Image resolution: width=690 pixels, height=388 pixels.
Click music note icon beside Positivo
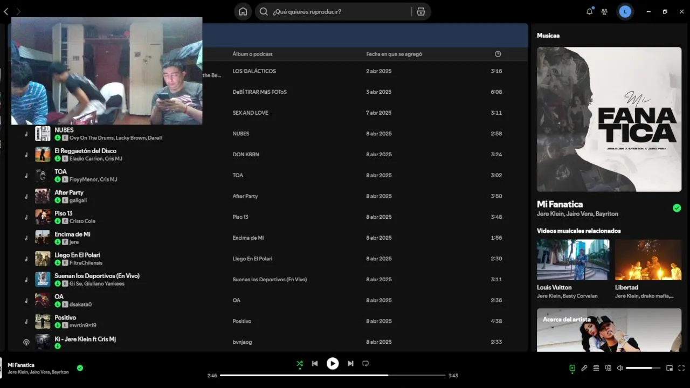tap(26, 321)
